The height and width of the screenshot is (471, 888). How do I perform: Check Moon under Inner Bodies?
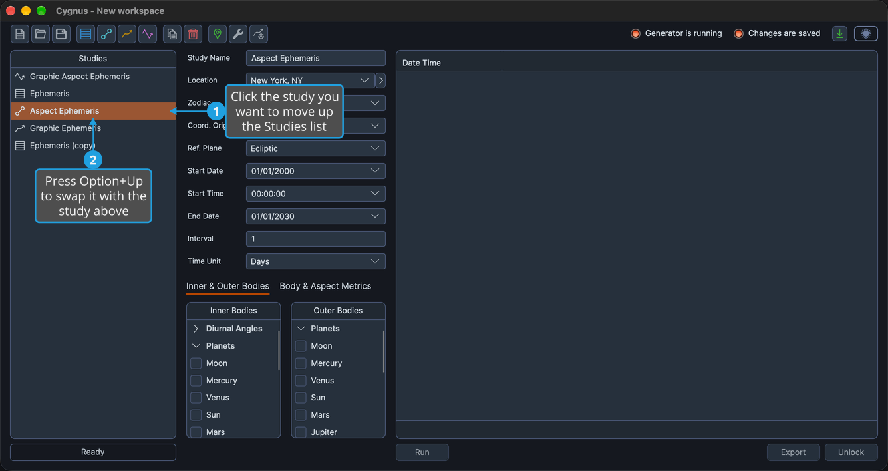pyautogui.click(x=196, y=363)
